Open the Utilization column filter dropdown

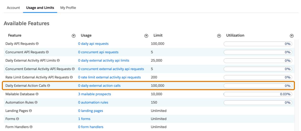(292, 36)
